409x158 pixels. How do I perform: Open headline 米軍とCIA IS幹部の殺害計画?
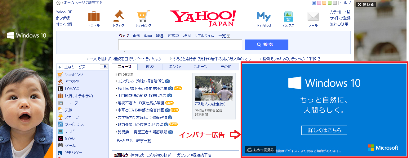(x=141, y=110)
